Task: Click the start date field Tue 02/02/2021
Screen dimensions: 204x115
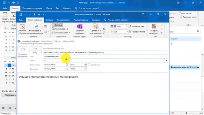Action: (54, 65)
